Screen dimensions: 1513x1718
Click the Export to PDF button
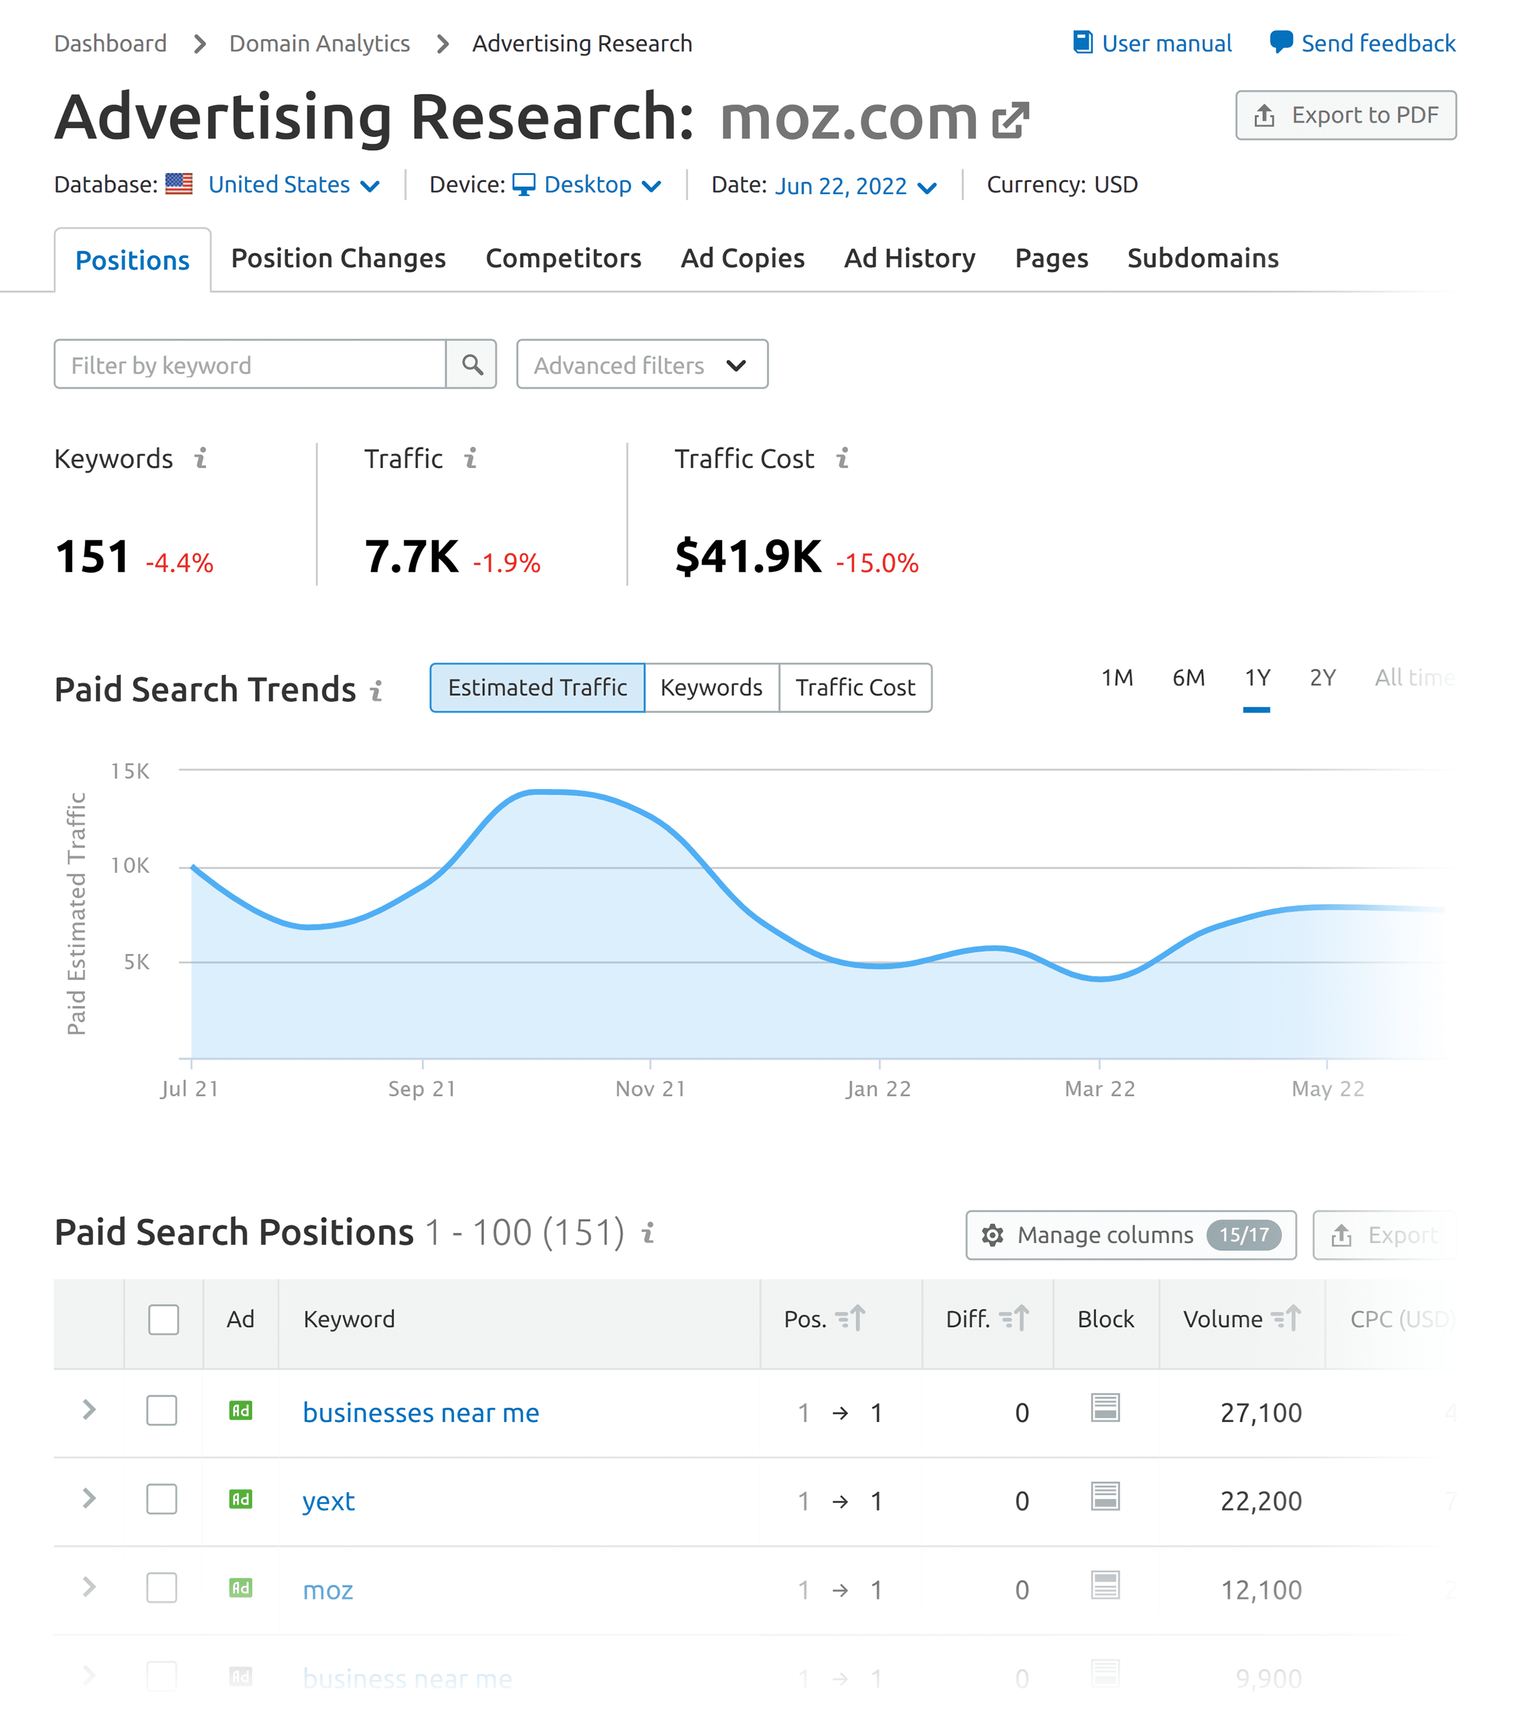1346,115
